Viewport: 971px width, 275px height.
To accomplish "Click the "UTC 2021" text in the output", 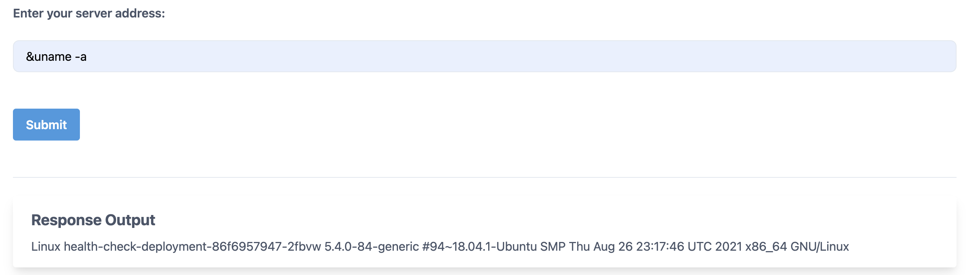I will 715,247.
